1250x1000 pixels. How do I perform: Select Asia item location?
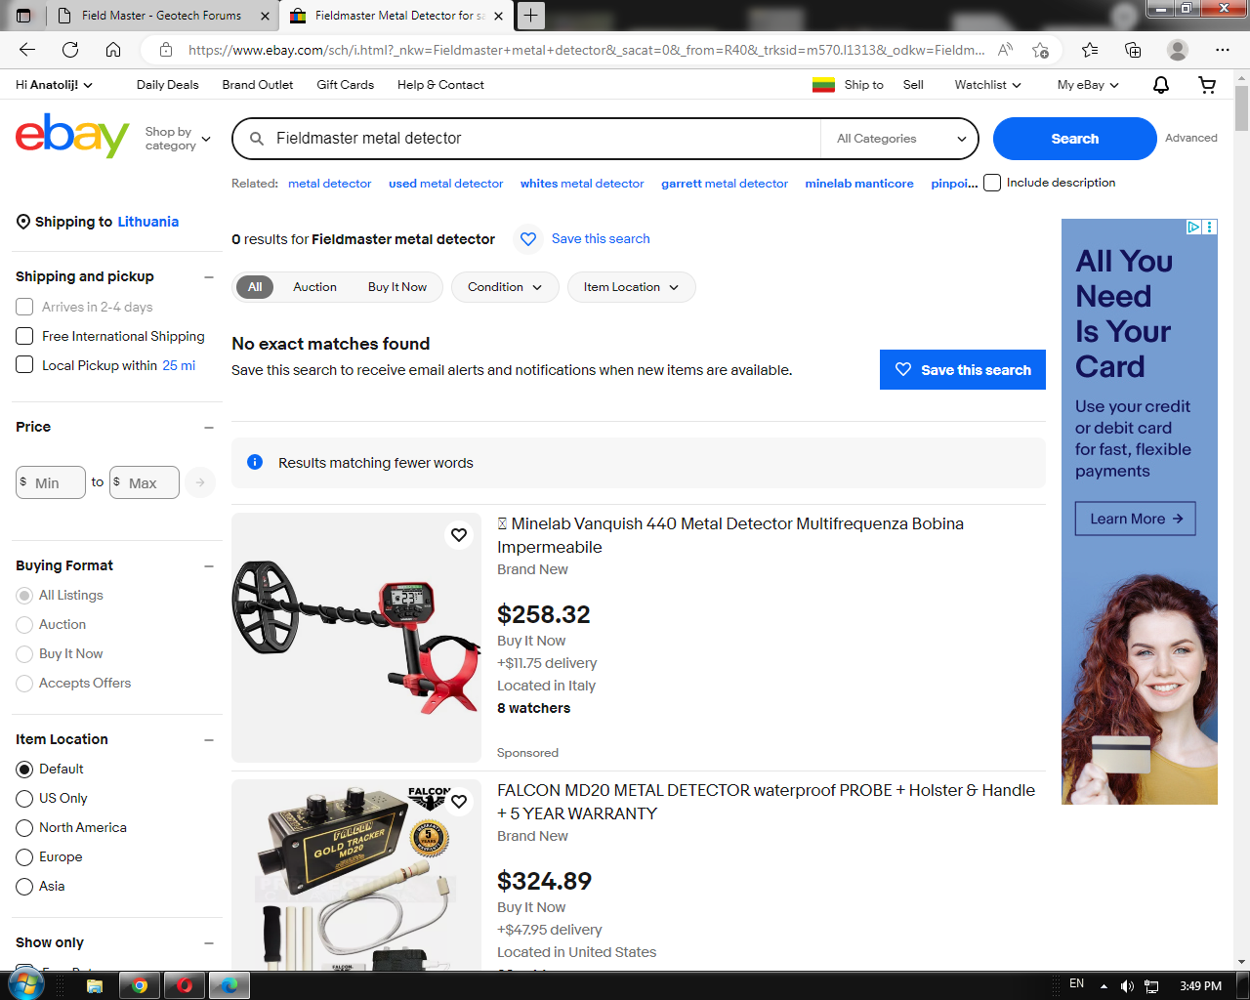(24, 887)
